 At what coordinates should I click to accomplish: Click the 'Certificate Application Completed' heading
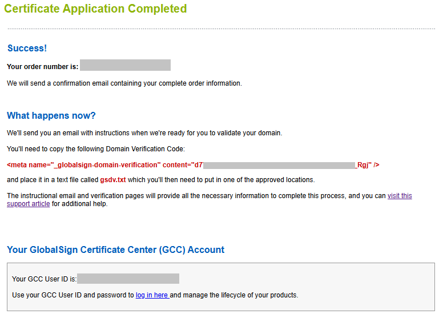(x=95, y=9)
